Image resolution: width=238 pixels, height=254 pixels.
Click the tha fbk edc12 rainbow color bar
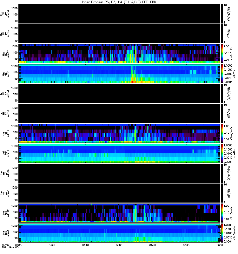pos(222,53)
